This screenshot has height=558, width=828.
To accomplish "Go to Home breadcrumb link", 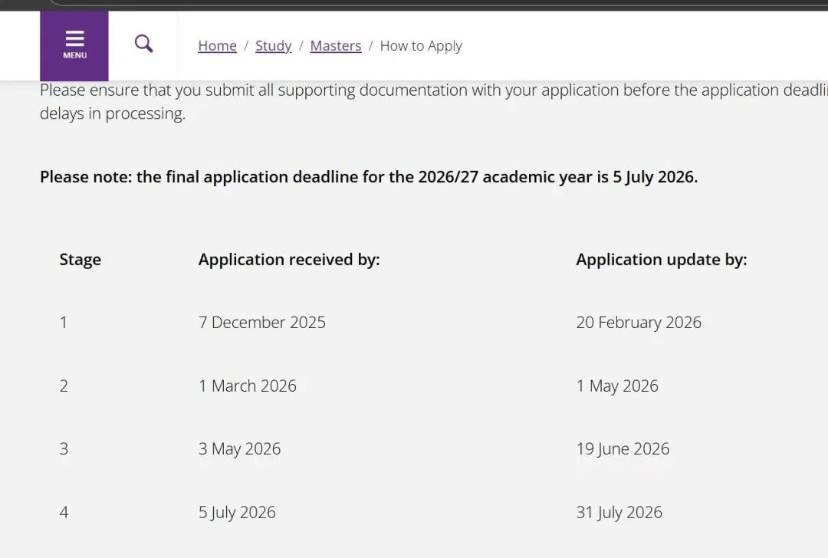I will pyautogui.click(x=217, y=46).
